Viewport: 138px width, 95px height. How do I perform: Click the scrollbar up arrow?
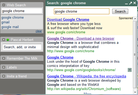pos(135,19)
